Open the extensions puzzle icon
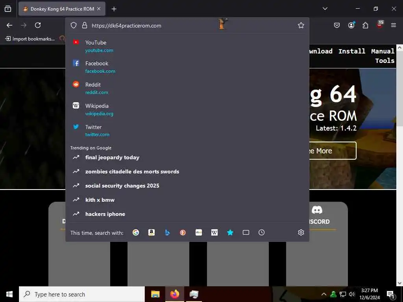Screen dimensions: 403x302 [x=365, y=25]
